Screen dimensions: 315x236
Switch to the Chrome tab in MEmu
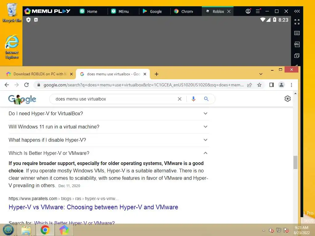[x=186, y=11]
